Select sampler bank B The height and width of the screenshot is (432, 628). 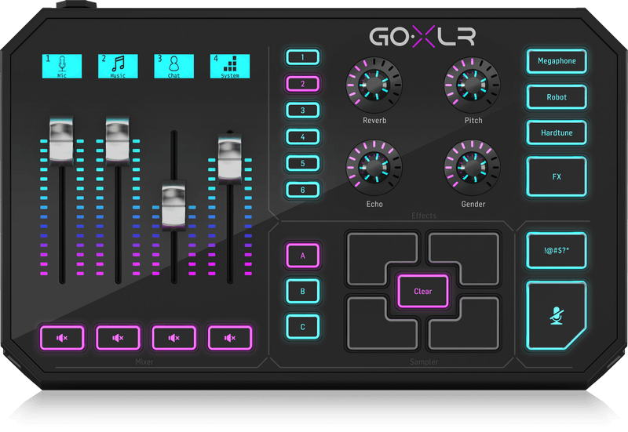tap(303, 291)
